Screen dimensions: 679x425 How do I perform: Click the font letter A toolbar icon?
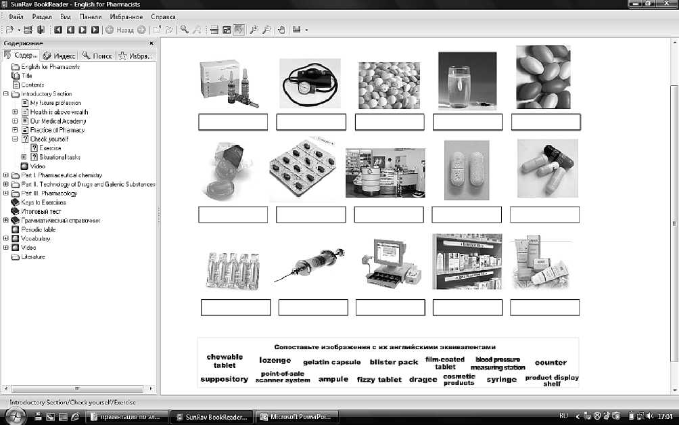click(197, 30)
